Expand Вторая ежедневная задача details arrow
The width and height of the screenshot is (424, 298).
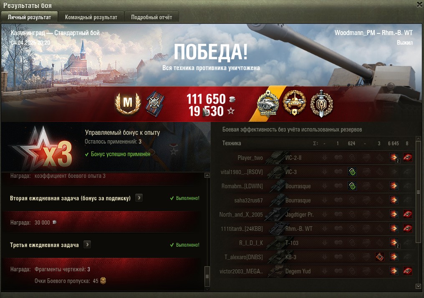click(x=139, y=198)
